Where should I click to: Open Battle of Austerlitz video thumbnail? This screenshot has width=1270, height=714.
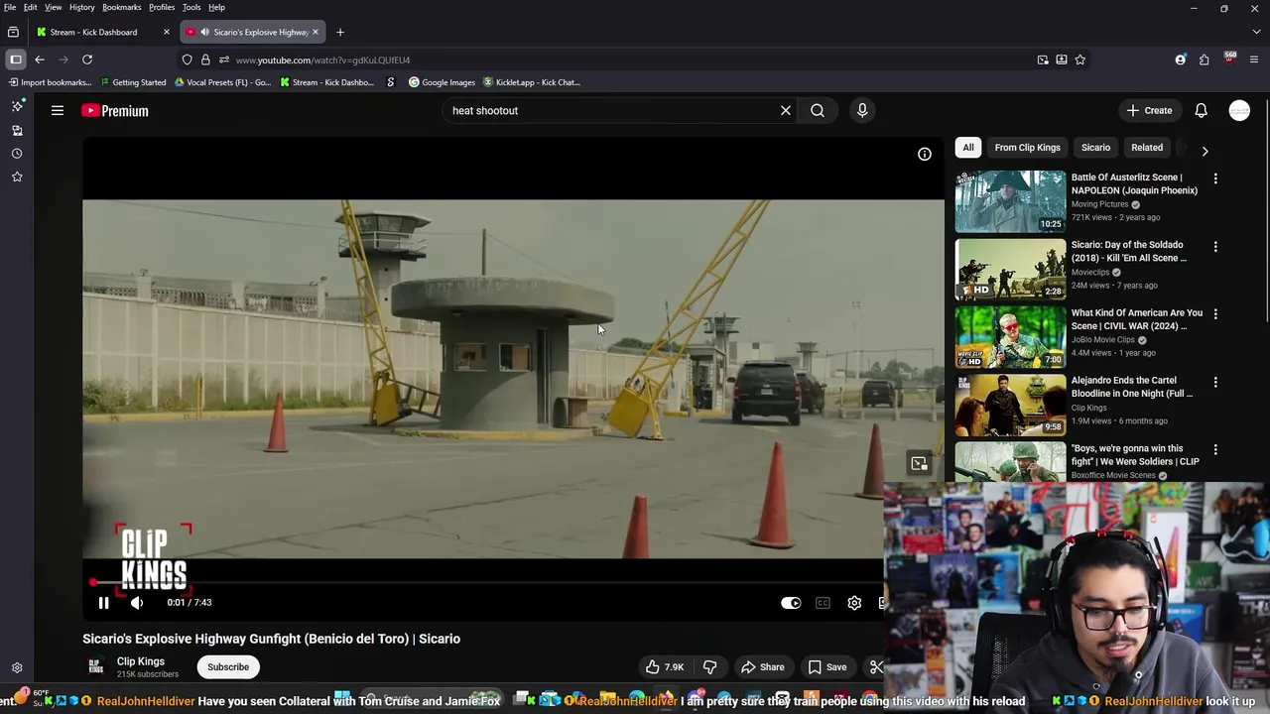[1010, 201]
